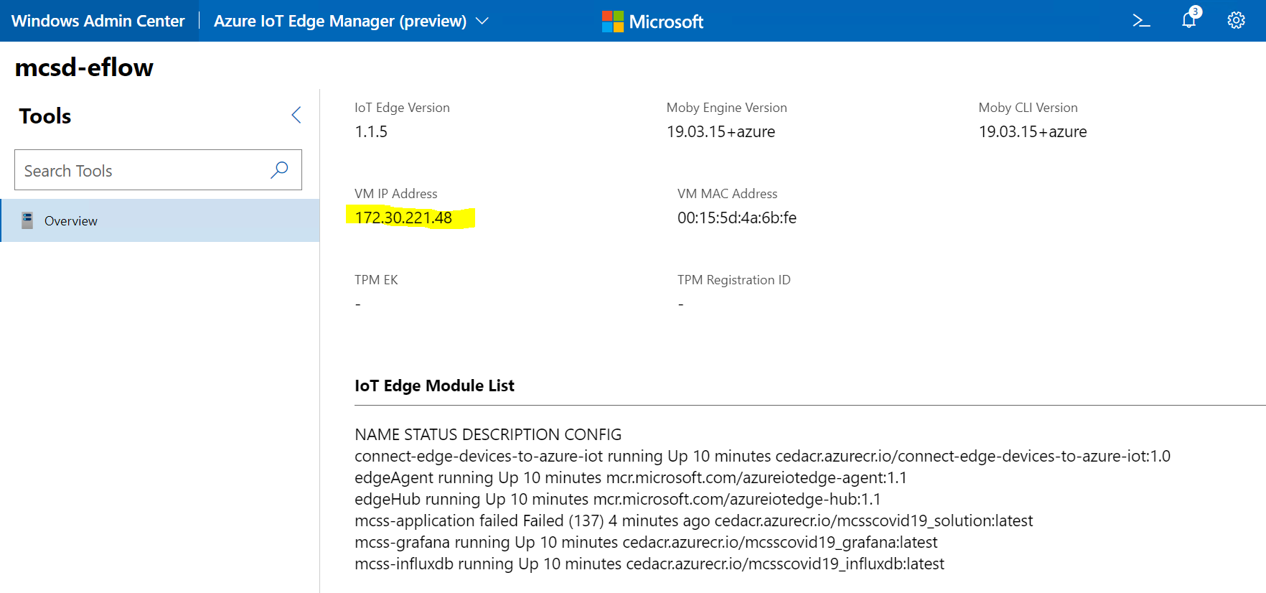Click the edgeHub module row
The width and height of the screenshot is (1266, 593).
pos(617,499)
